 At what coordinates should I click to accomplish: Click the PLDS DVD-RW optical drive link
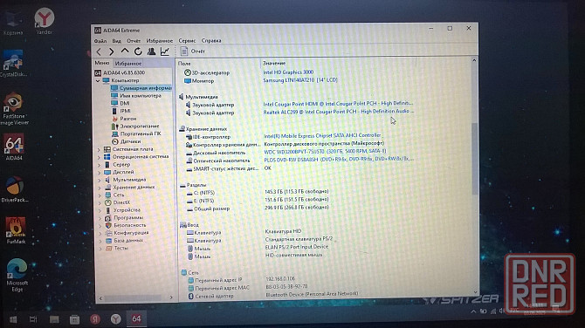(x=339, y=159)
